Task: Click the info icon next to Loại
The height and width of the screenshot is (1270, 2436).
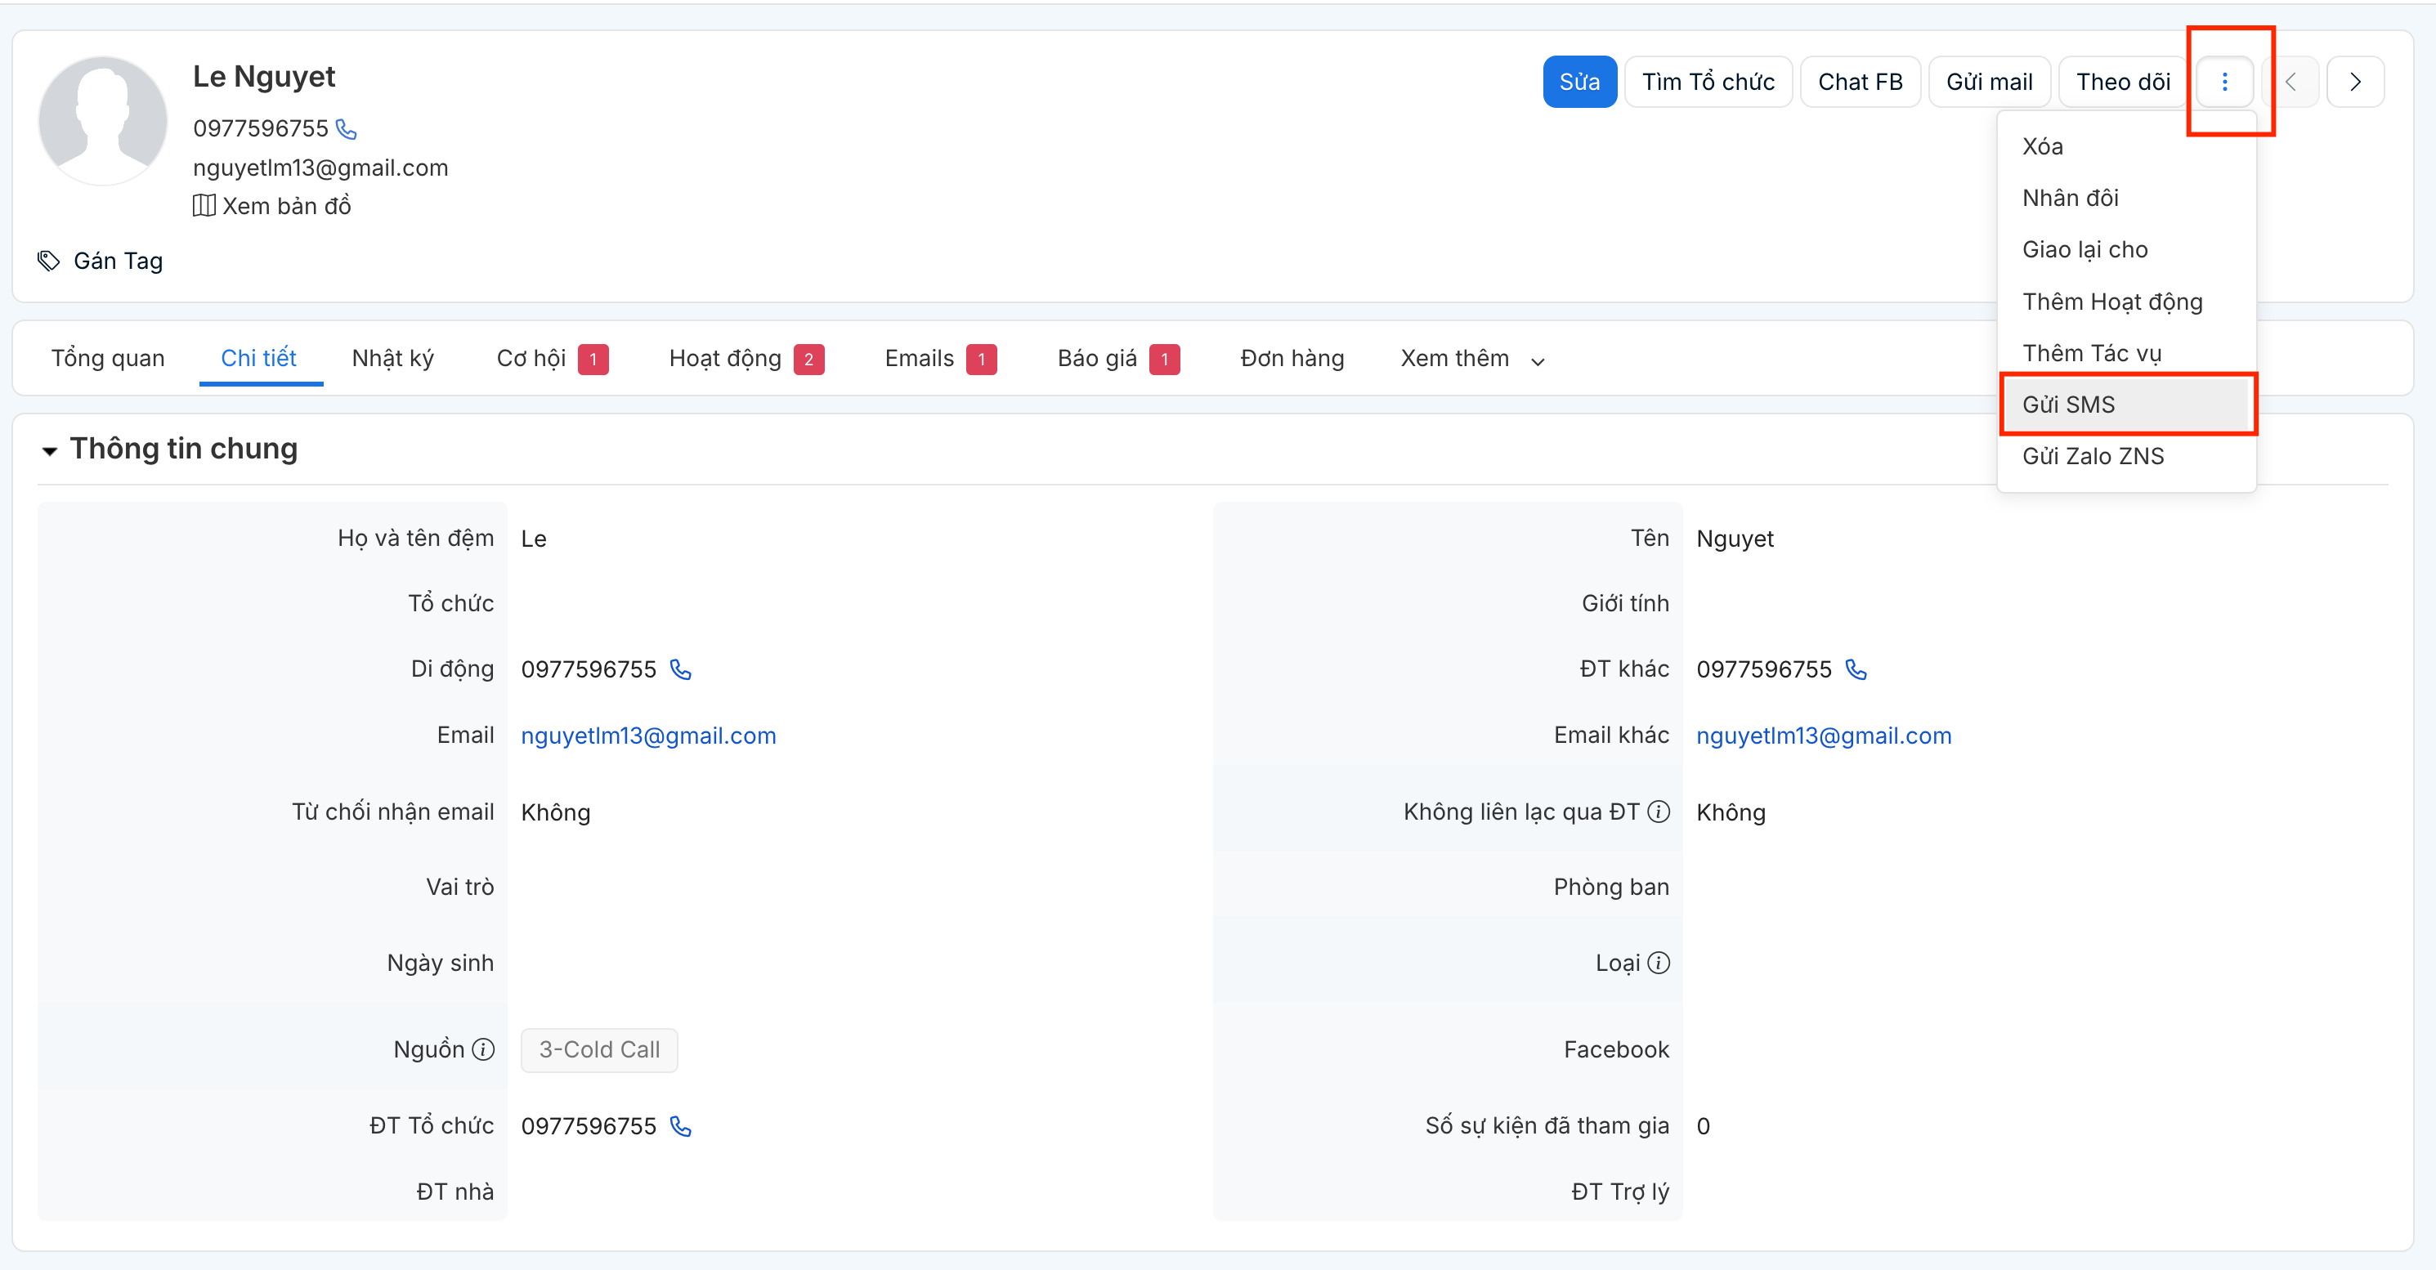Action: 1659,963
